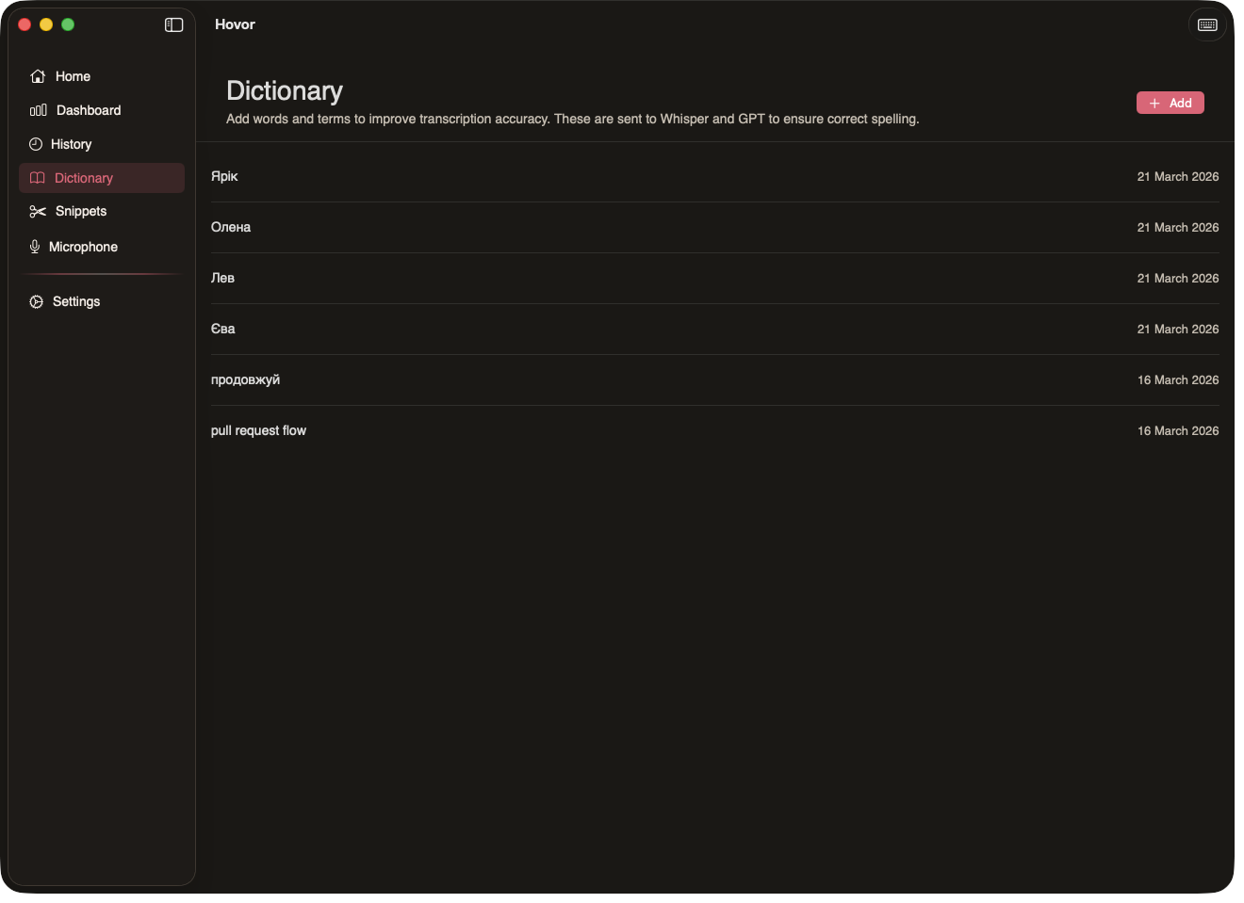Click the plus icon inside the Add button
This screenshot has height=903, width=1244.
tap(1154, 103)
